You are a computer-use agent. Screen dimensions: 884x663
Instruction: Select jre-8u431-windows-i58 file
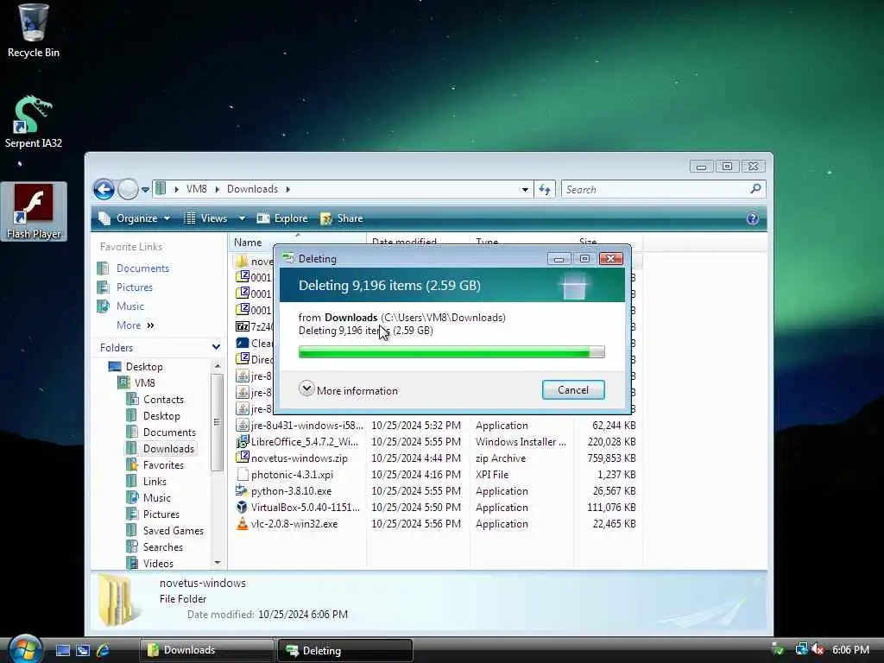click(x=435, y=426)
